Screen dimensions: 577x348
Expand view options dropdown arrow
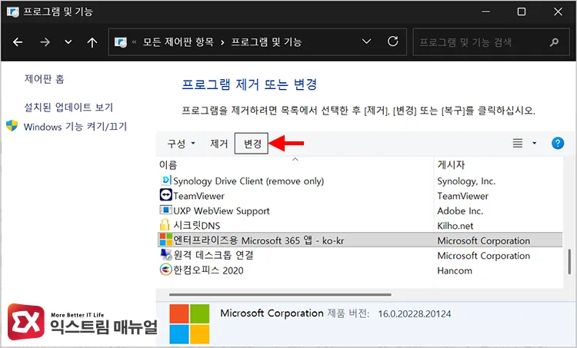(x=535, y=143)
